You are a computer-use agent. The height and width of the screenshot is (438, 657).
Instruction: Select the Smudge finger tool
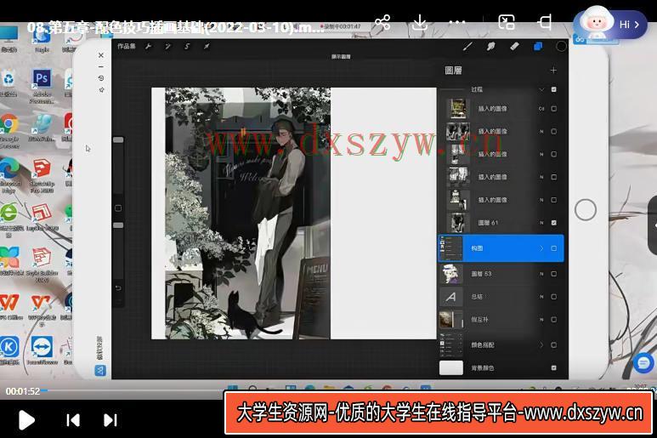point(490,47)
